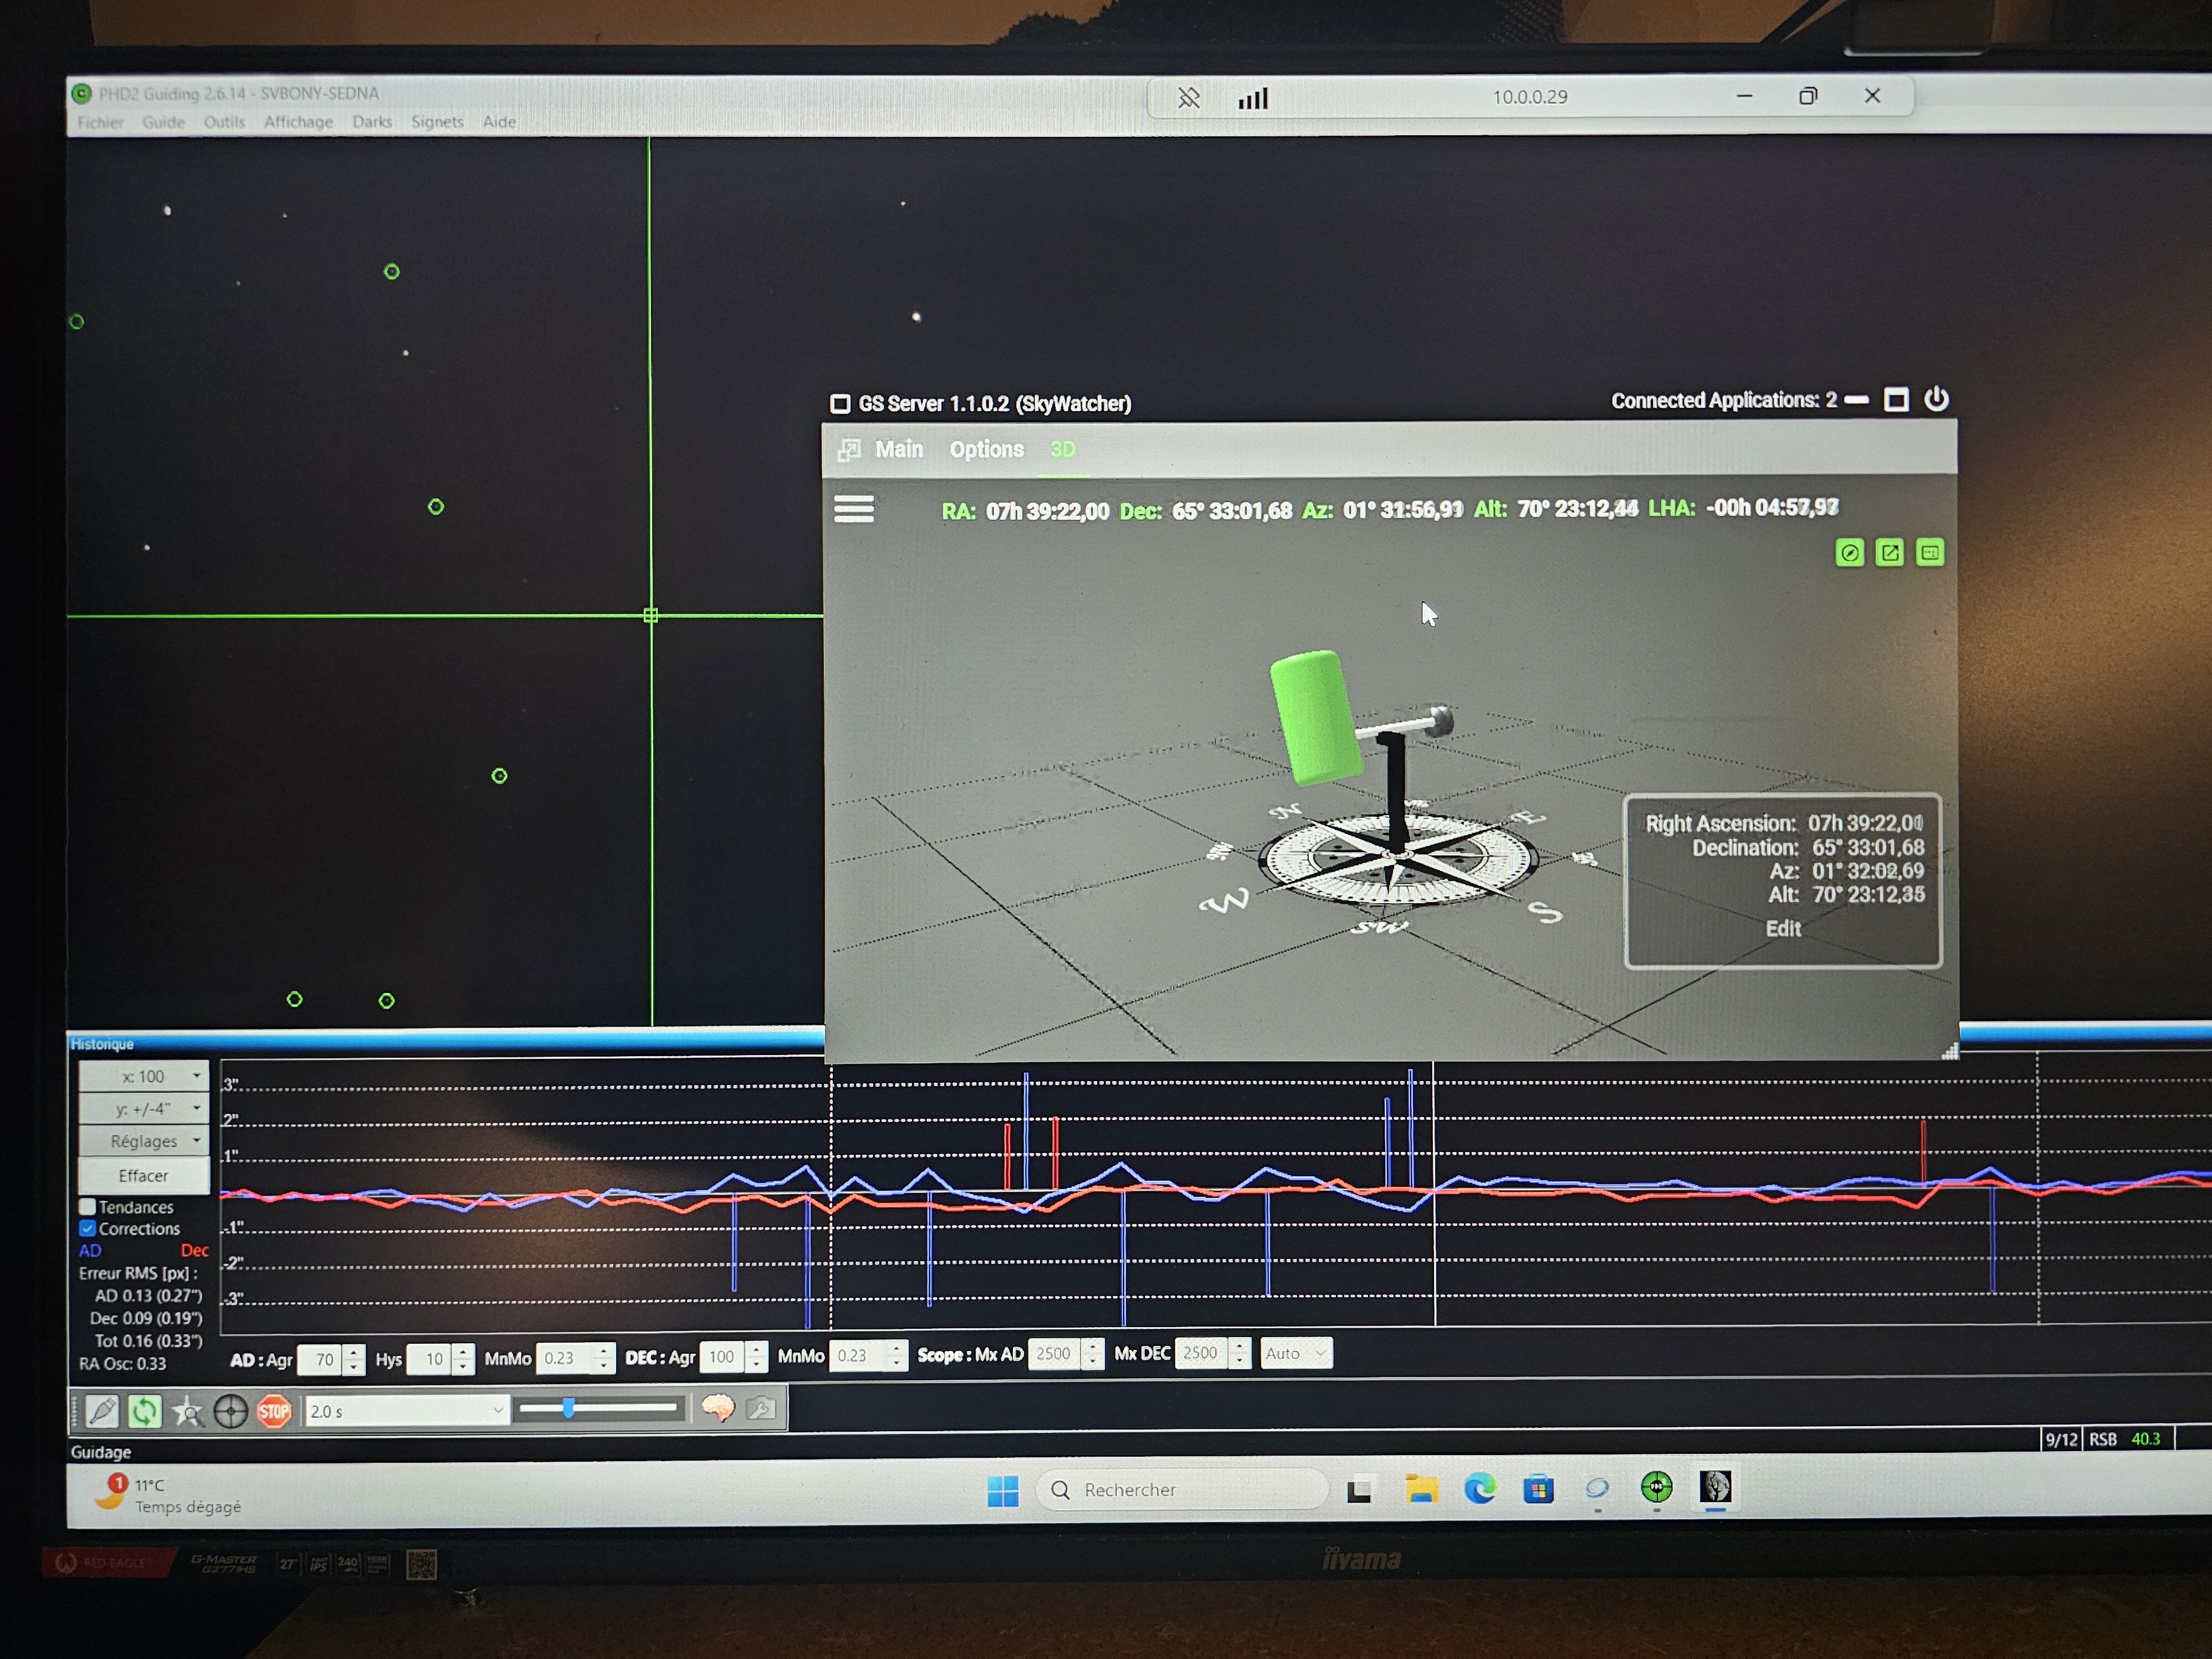
Task: Click the auto-select star icon
Action: point(187,1412)
